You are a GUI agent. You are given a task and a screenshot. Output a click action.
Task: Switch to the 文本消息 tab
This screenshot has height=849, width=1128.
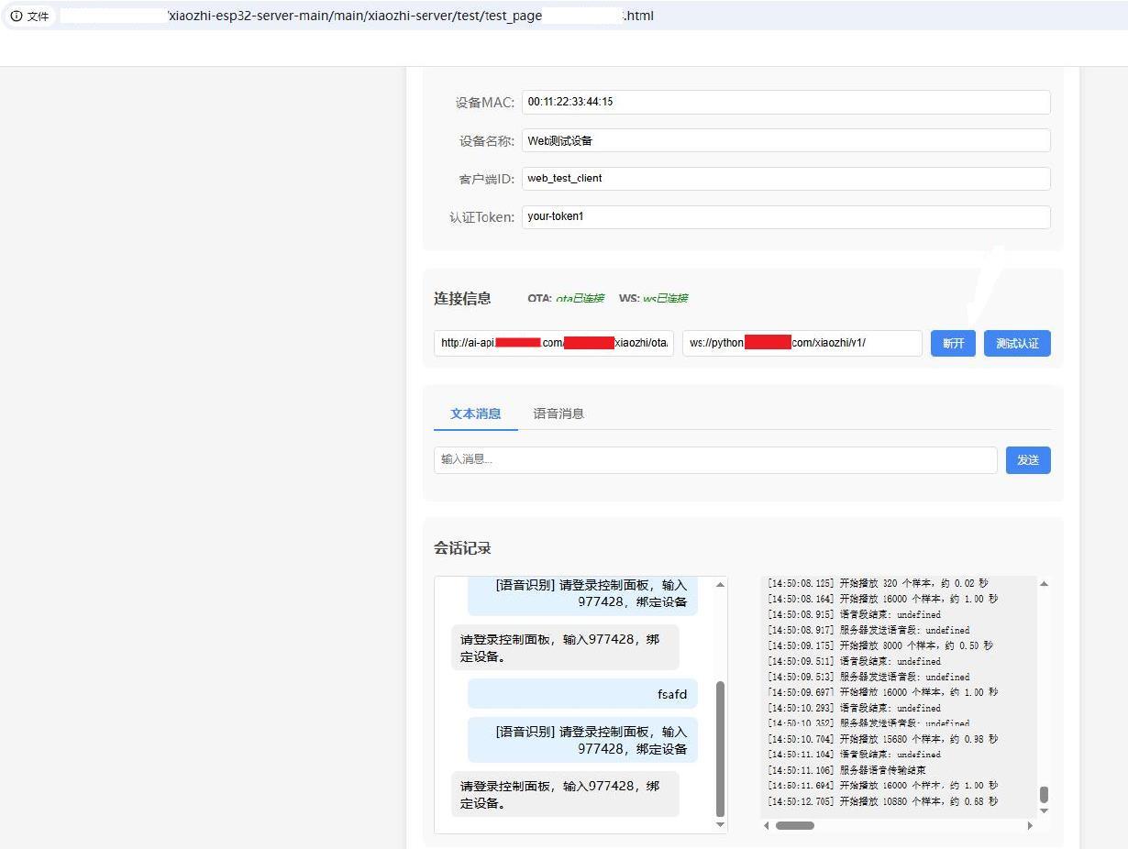coord(474,413)
